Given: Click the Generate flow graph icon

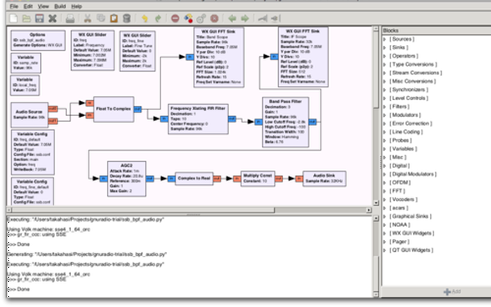Looking at the screenshot, I should pyautogui.click(x=188, y=18).
